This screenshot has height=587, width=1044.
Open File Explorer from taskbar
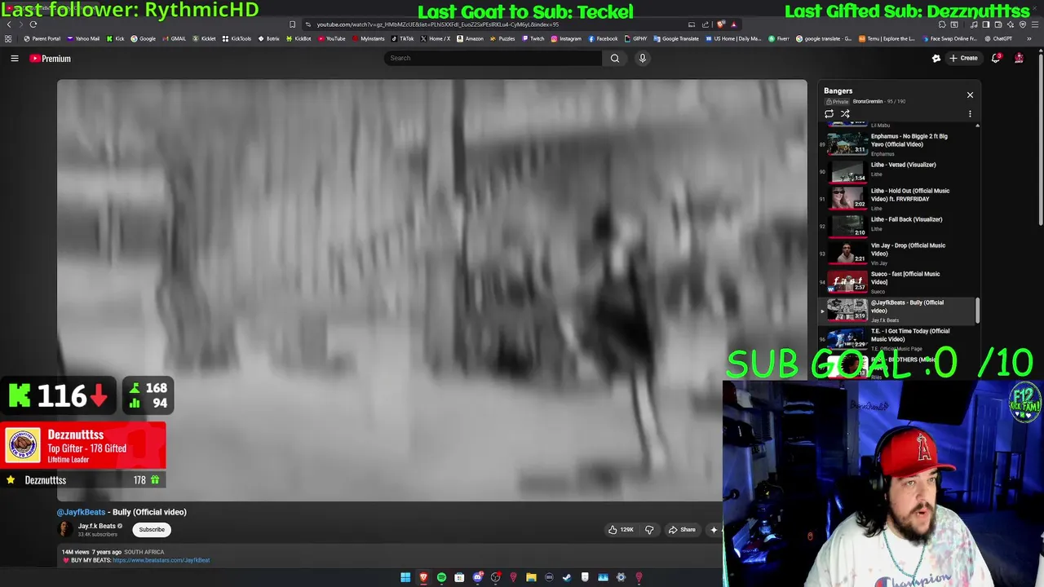click(531, 577)
